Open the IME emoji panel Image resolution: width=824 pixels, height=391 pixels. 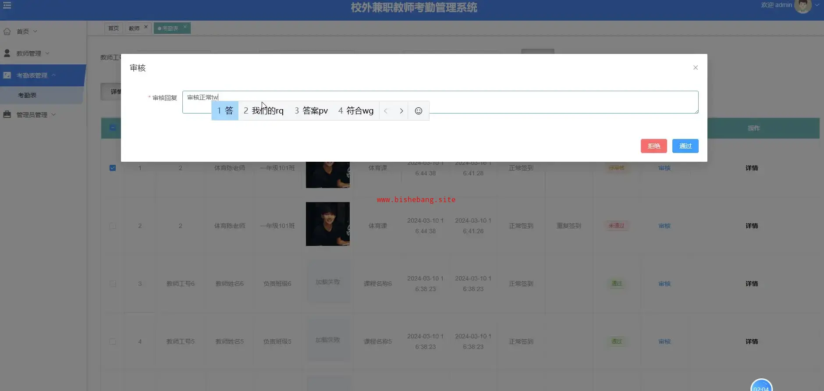point(419,111)
